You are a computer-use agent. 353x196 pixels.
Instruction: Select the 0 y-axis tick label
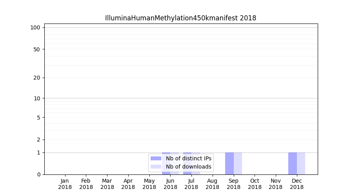click(38, 174)
